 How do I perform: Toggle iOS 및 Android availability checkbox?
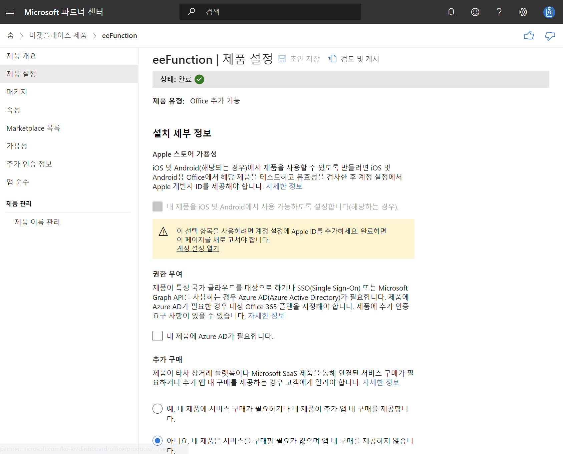(158, 206)
